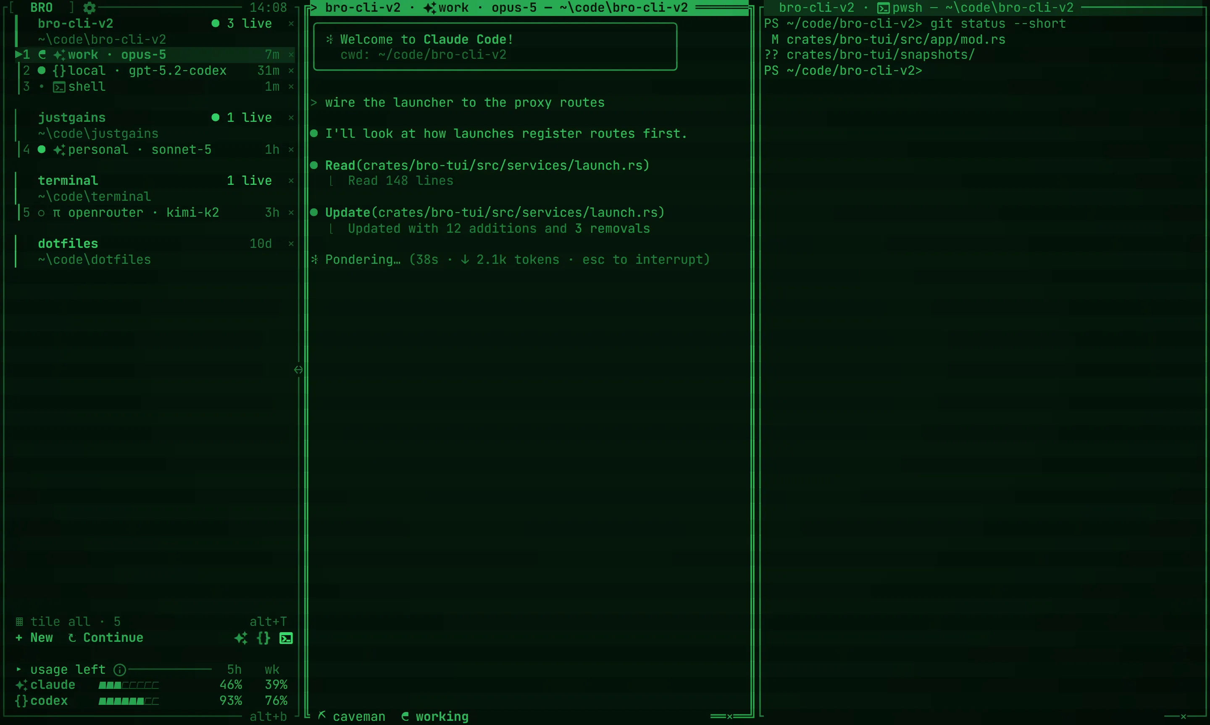1210x725 pixels.
Task: Remove the terminal project
Action: [291, 181]
